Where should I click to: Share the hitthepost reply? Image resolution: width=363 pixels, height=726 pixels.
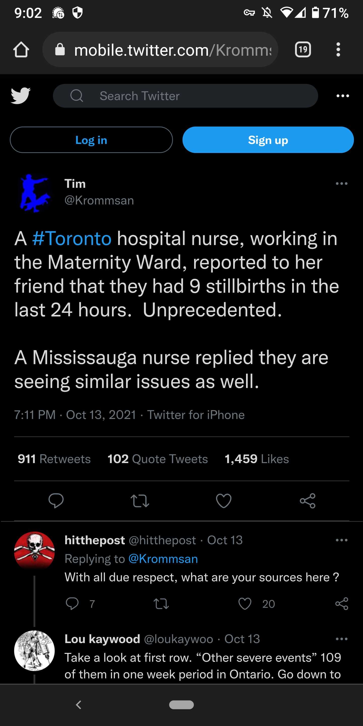[342, 604]
